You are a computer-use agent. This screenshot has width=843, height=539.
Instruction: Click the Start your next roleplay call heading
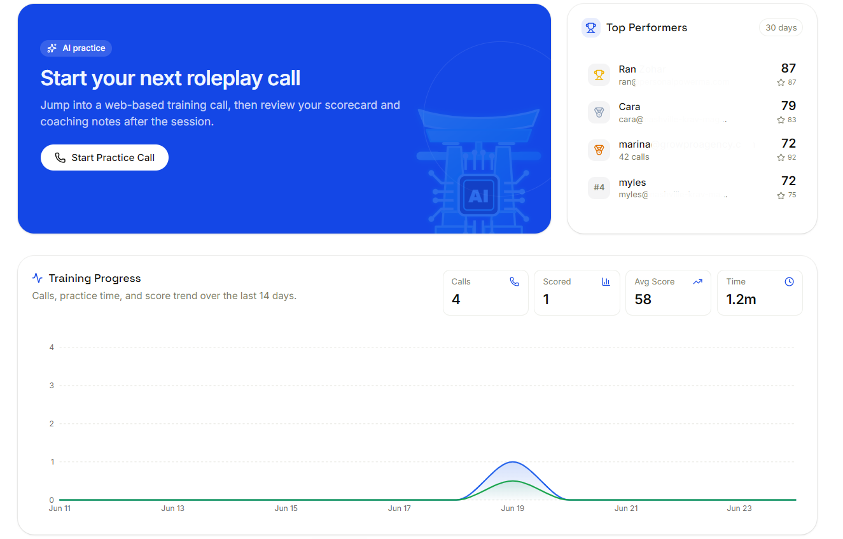[x=171, y=78]
